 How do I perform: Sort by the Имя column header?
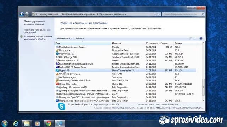point(83,43)
